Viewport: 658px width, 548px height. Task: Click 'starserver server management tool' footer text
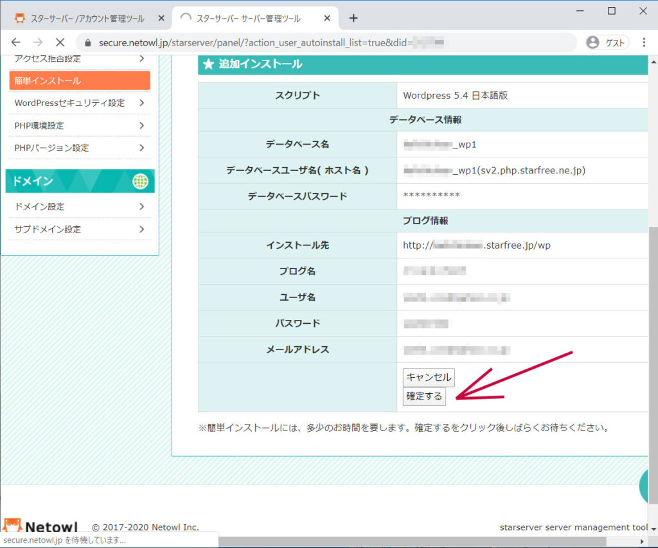coord(574,527)
